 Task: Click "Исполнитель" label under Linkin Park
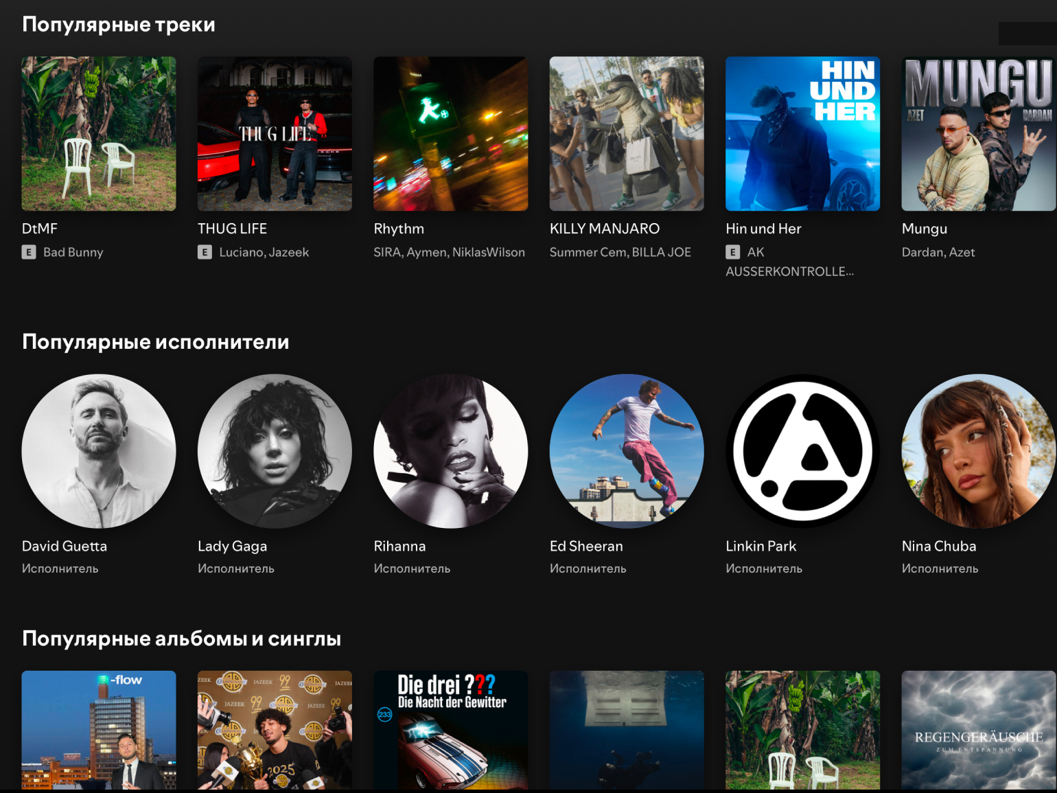tap(765, 568)
